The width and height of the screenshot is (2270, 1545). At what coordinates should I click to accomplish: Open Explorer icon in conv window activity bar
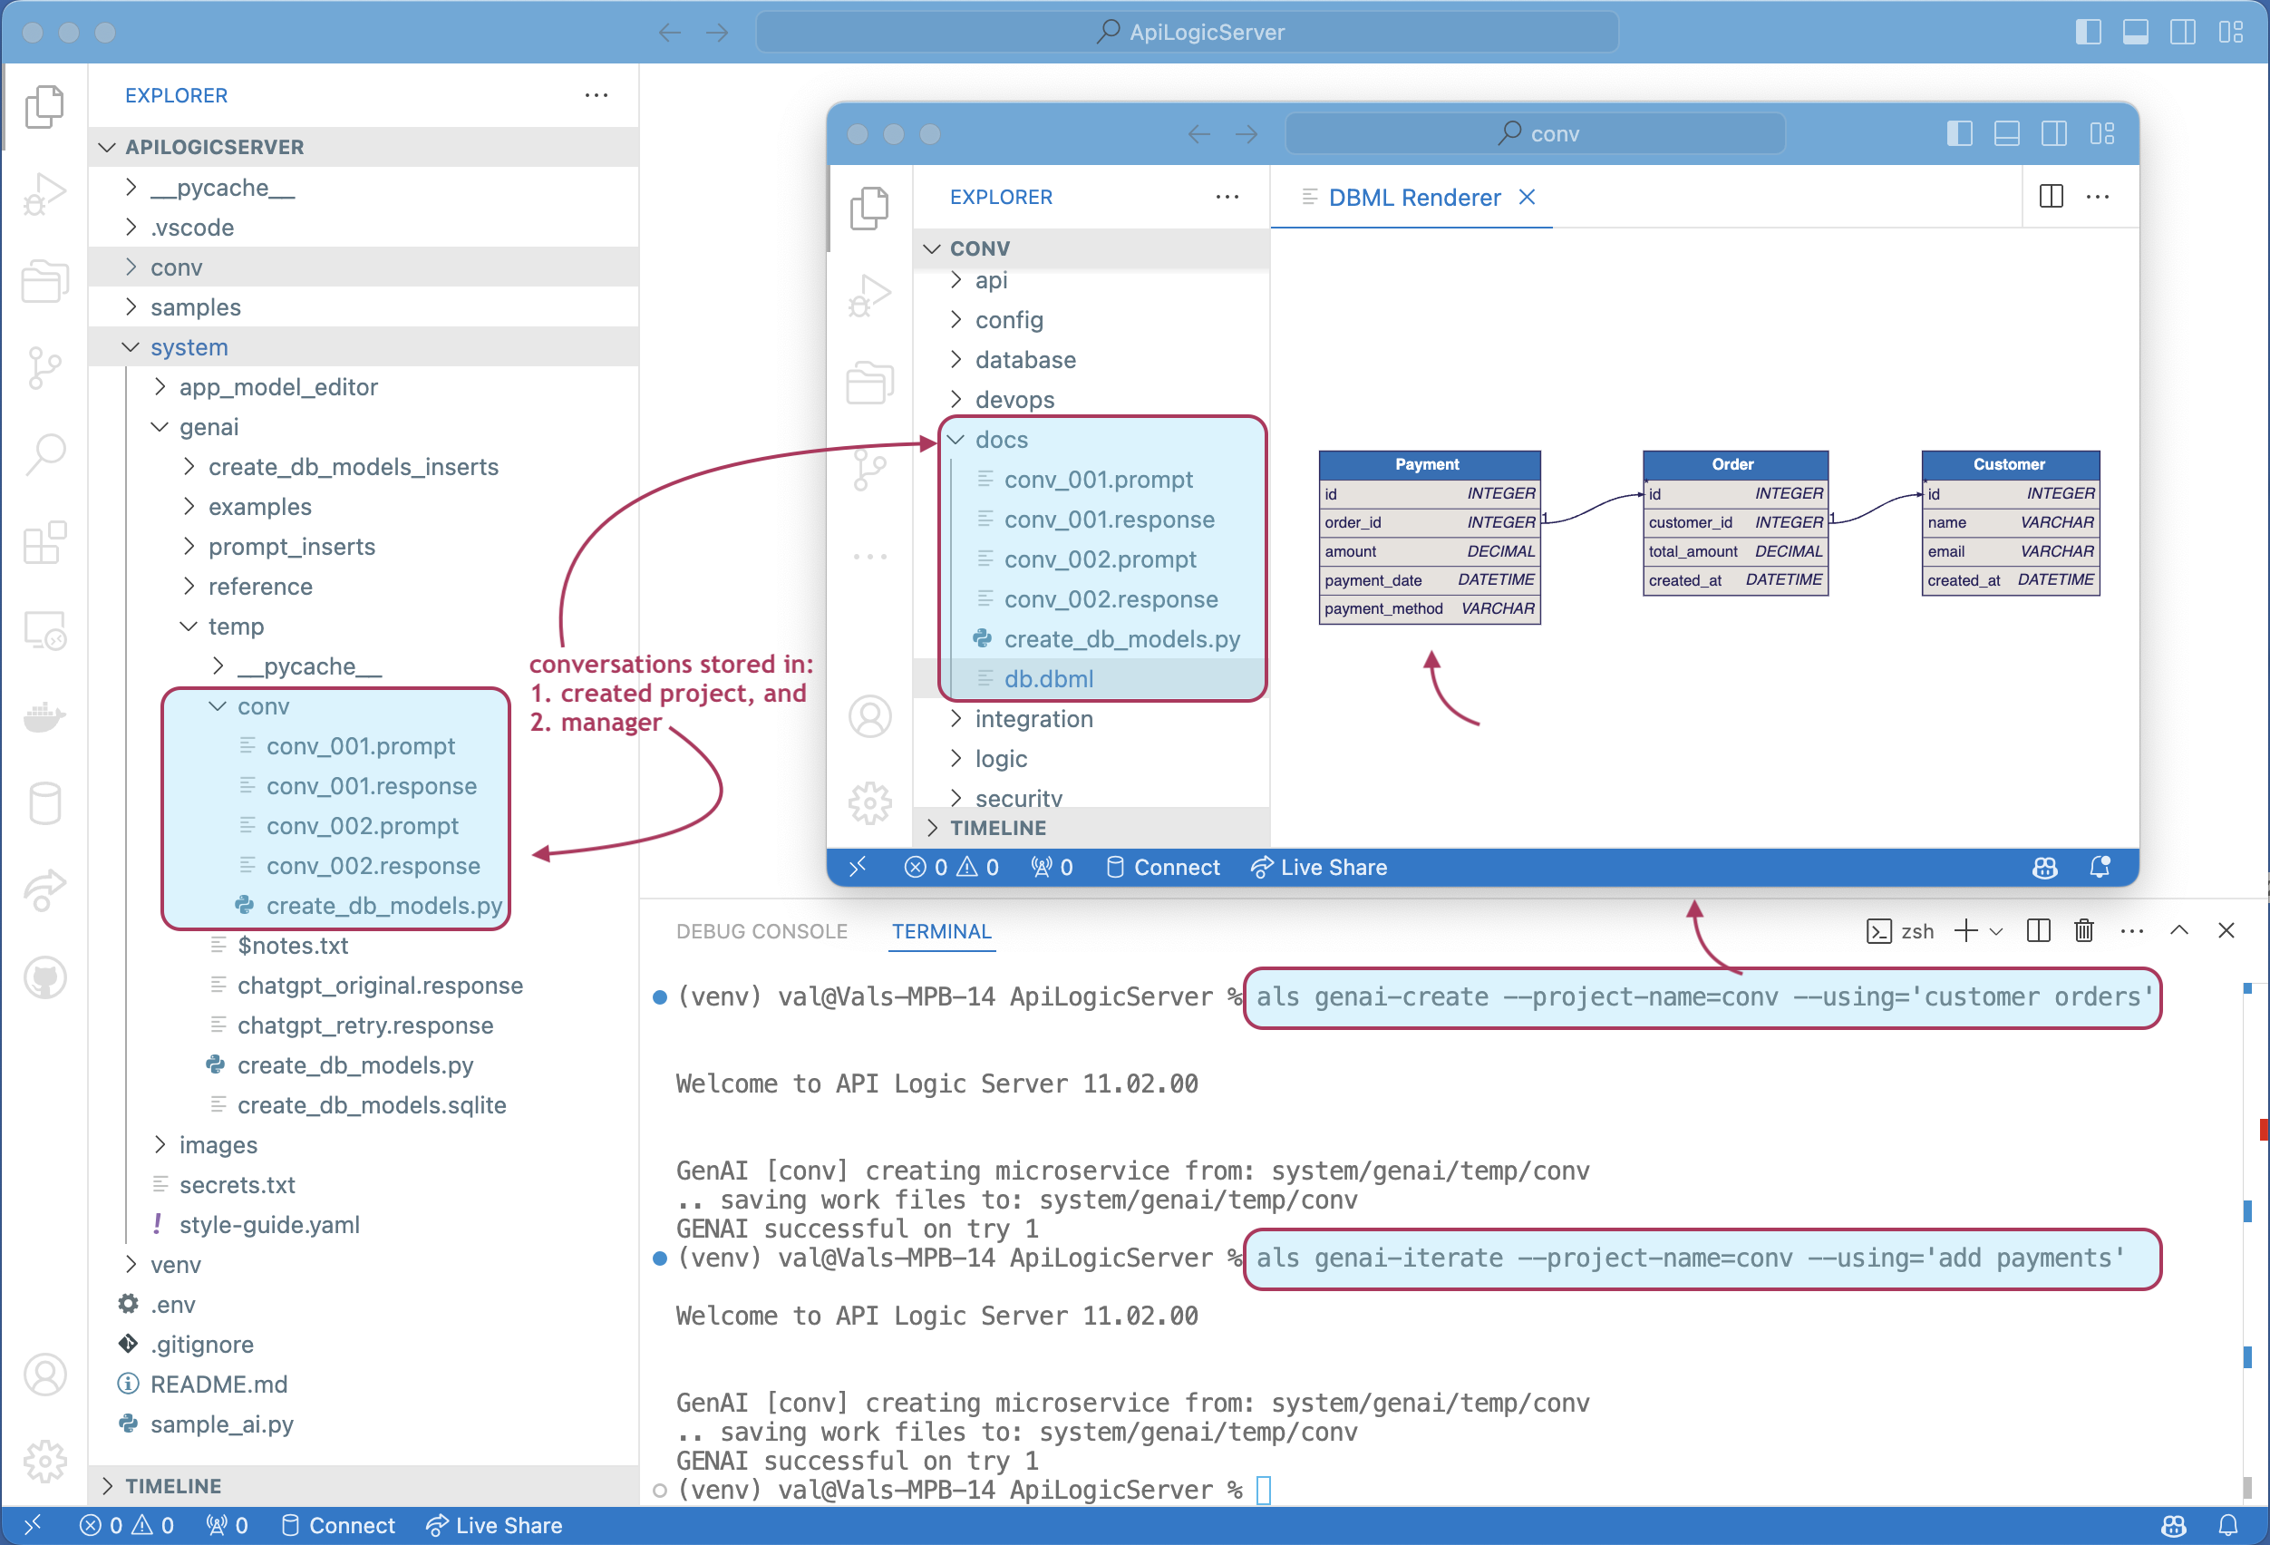(869, 208)
